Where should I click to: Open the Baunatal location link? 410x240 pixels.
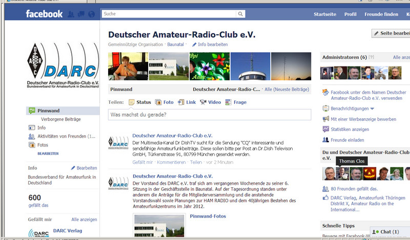click(175, 45)
